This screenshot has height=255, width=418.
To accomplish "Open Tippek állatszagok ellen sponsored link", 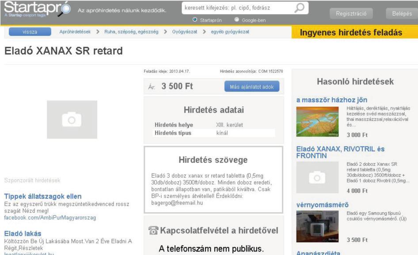I will click(43, 196).
